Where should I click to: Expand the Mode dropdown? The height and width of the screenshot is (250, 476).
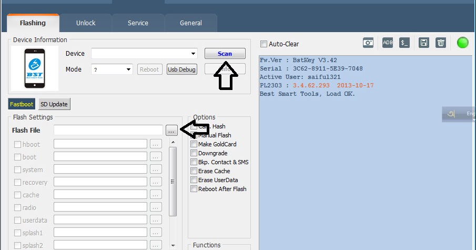pyautogui.click(x=128, y=69)
